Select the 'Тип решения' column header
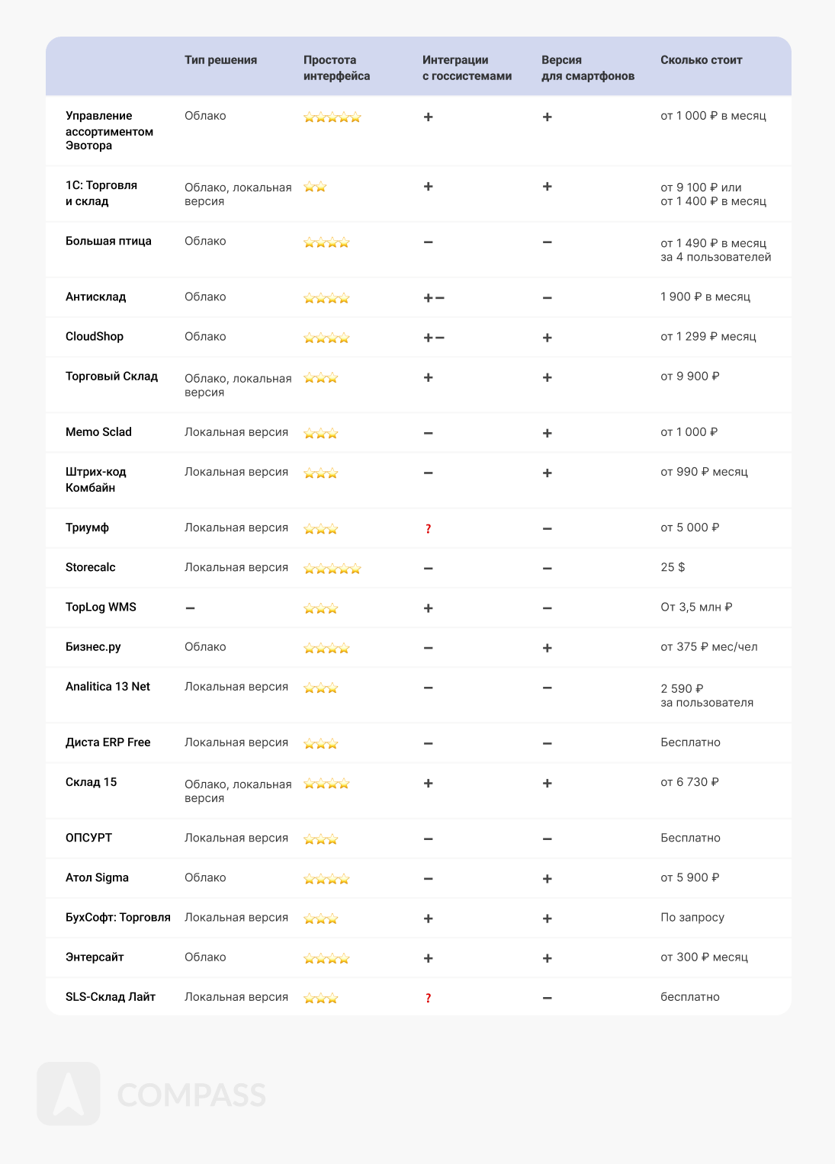 tap(220, 60)
